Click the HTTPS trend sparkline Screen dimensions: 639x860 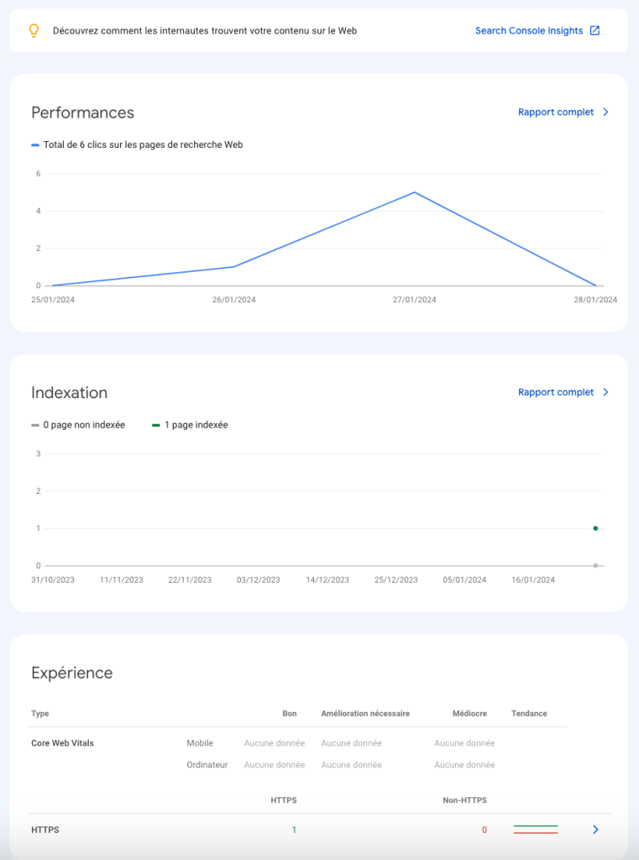tap(536, 830)
